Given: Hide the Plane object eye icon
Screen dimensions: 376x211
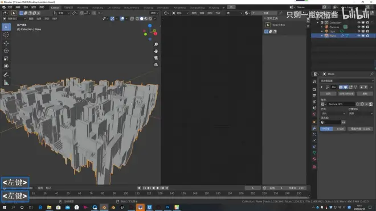Looking at the screenshot, I should click(359, 36).
